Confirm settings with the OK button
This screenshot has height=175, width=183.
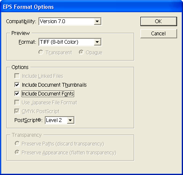(x=159, y=21)
